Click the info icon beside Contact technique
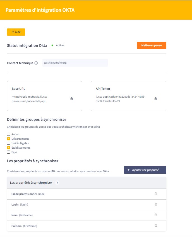 click(36, 63)
